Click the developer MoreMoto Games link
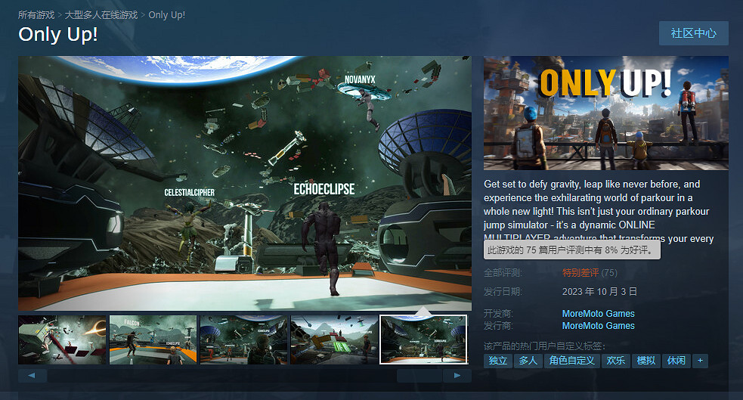Viewport: 743px width, 400px height. pyautogui.click(x=598, y=314)
